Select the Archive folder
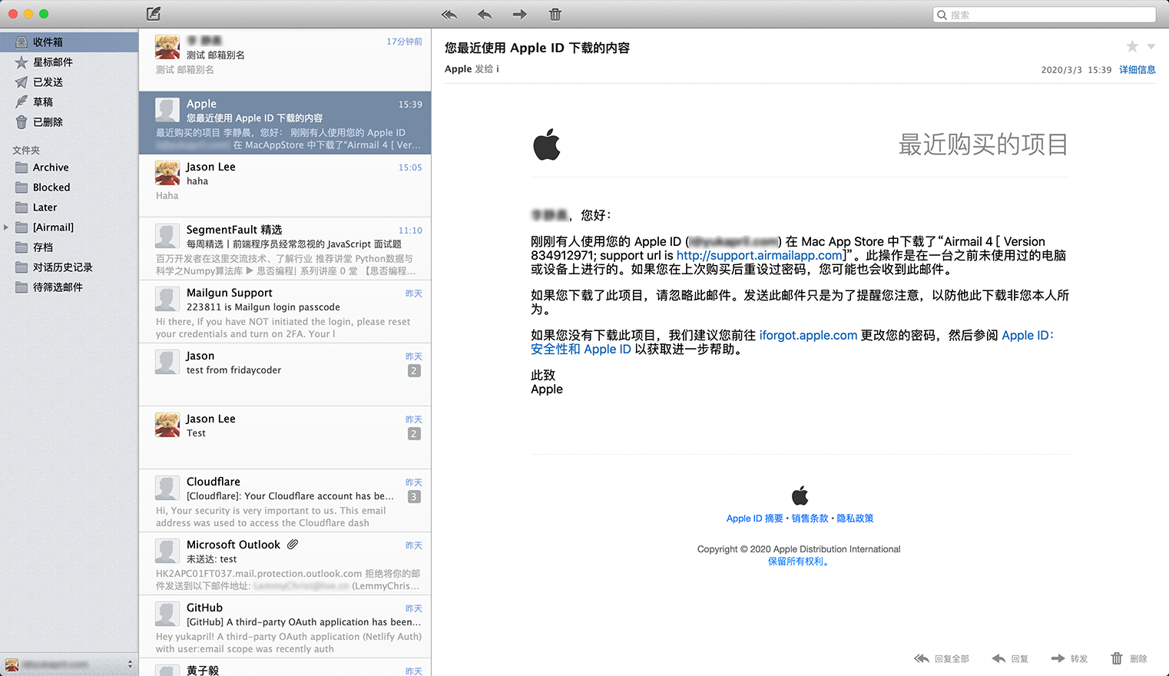The image size is (1169, 676). 51,167
